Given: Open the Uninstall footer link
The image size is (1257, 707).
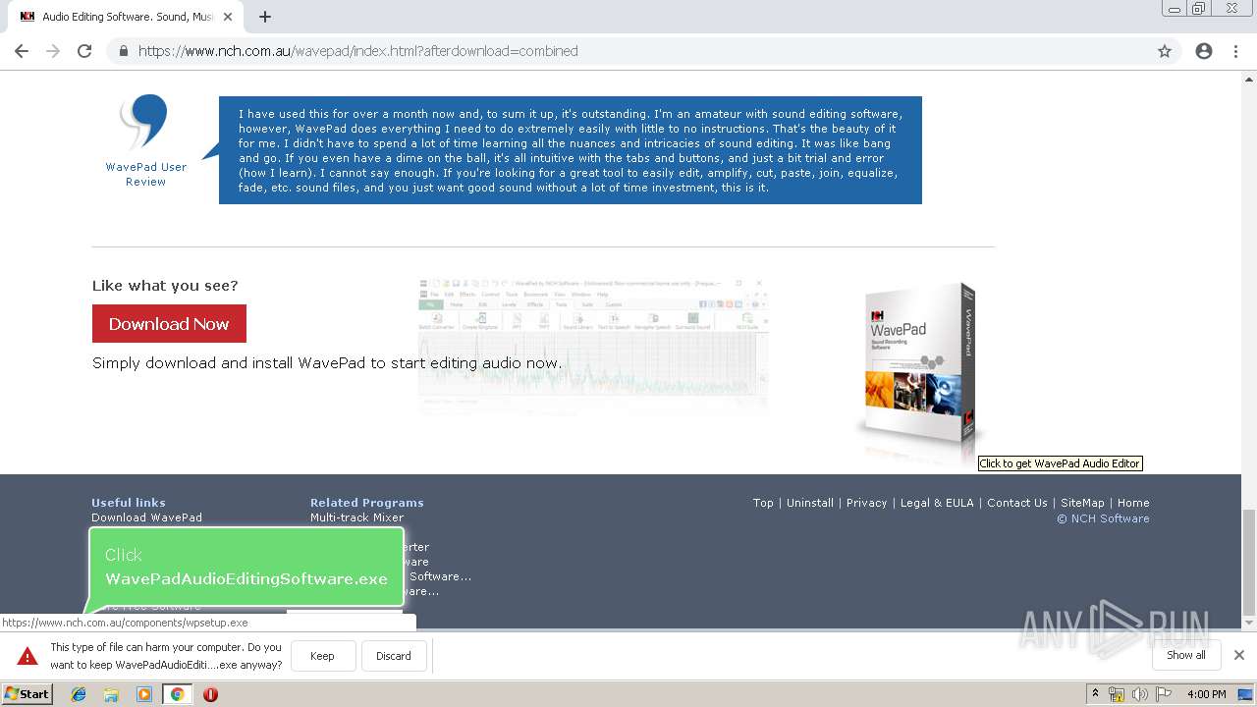Looking at the screenshot, I should coord(810,503).
